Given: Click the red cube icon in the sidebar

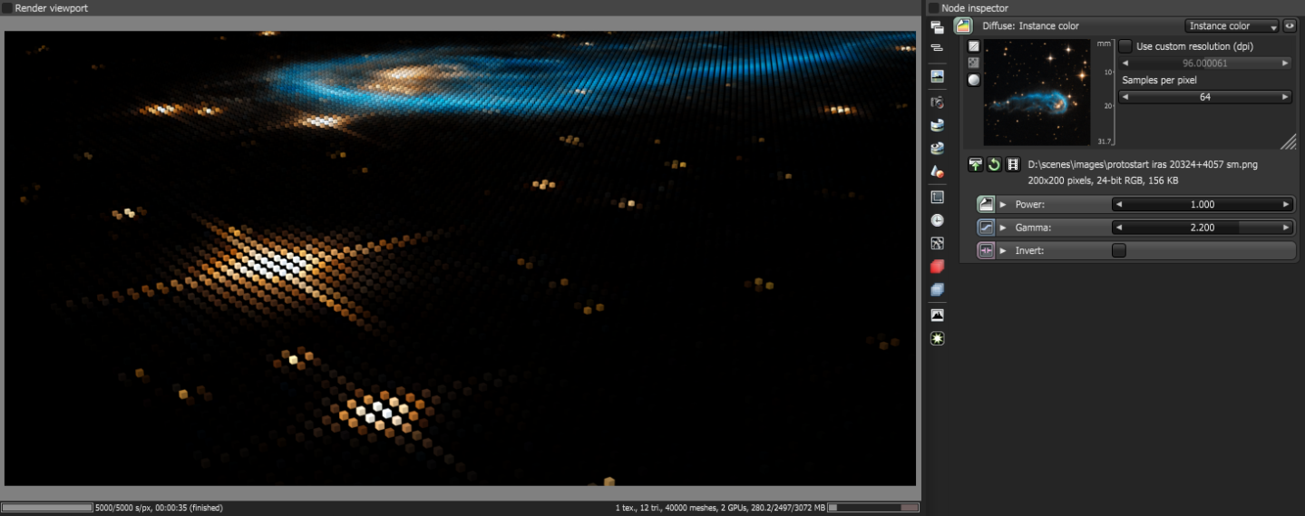Looking at the screenshot, I should (x=938, y=267).
